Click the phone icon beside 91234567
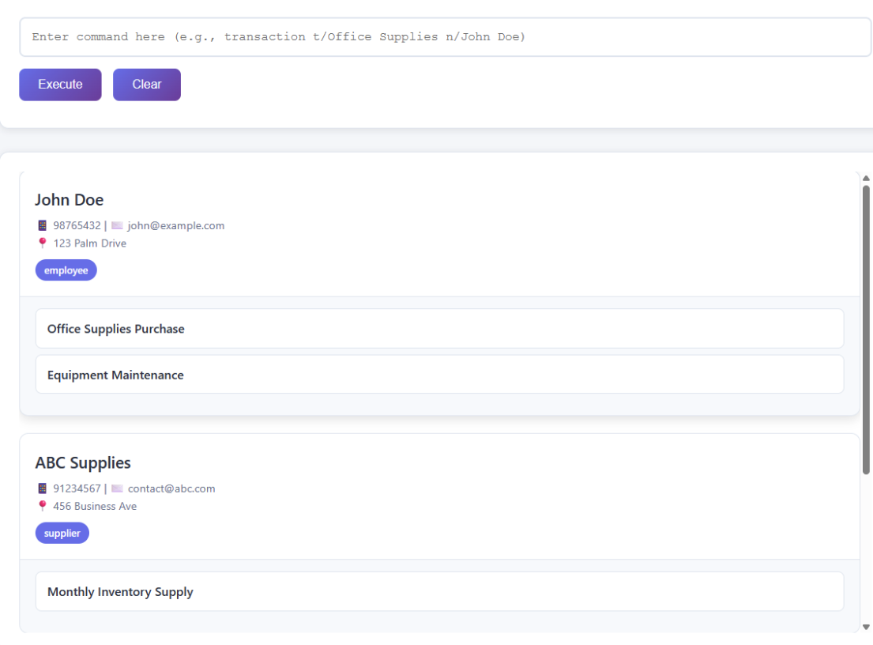The width and height of the screenshot is (873, 645). coord(43,488)
